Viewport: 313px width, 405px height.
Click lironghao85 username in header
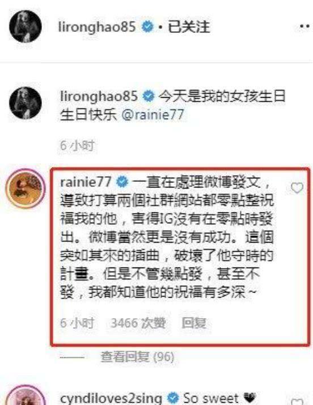point(97,27)
